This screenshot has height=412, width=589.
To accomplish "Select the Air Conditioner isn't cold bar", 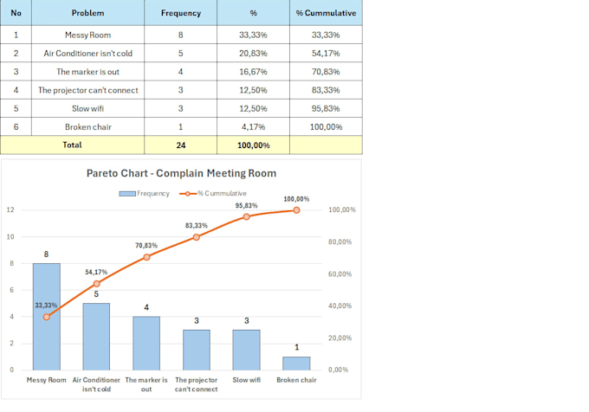I will (96, 337).
